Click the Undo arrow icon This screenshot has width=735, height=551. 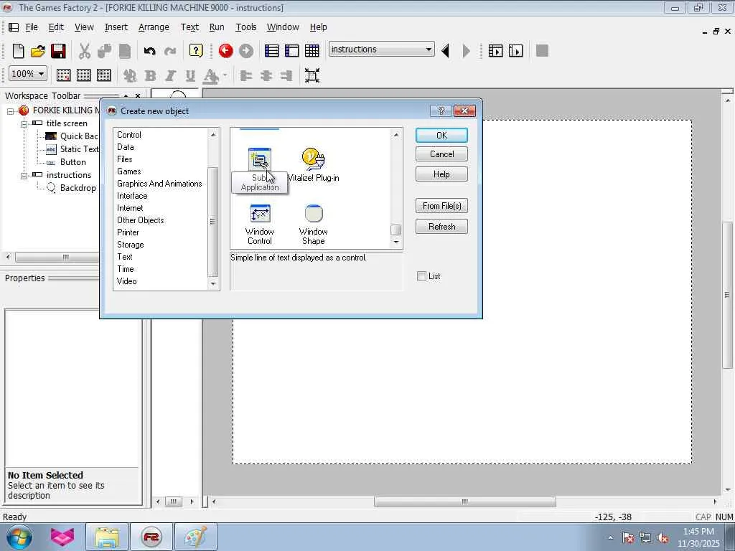point(149,51)
